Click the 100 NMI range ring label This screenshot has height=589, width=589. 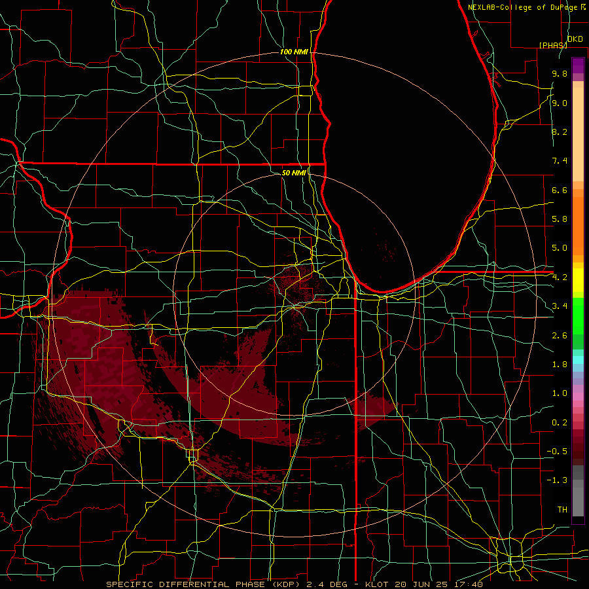(x=294, y=52)
